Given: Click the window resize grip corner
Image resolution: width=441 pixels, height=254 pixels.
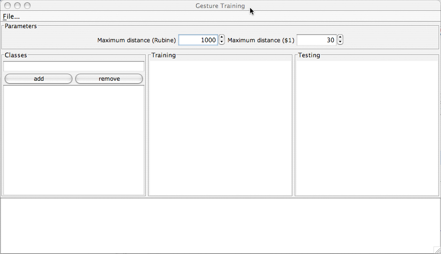Looking at the screenshot, I should [x=436, y=250].
